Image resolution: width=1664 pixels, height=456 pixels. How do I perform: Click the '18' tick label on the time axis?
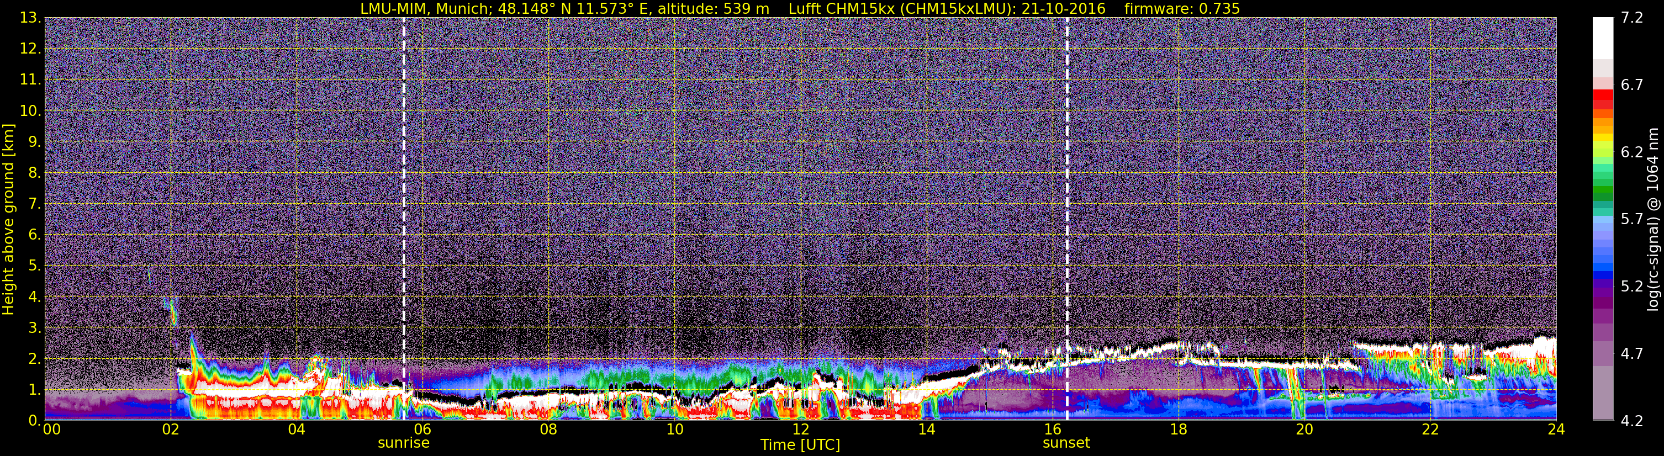pyautogui.click(x=1178, y=430)
